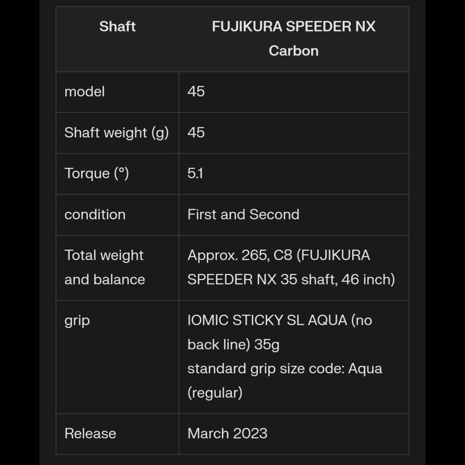
Task: Select the "First and Second" value
Action: (243, 215)
